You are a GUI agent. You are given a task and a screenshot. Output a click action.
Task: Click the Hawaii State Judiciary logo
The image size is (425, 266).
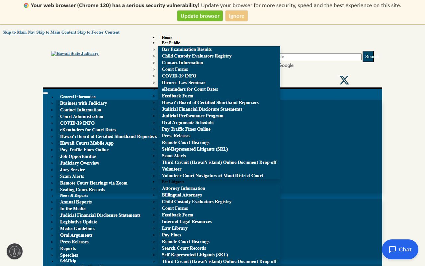click(x=75, y=54)
